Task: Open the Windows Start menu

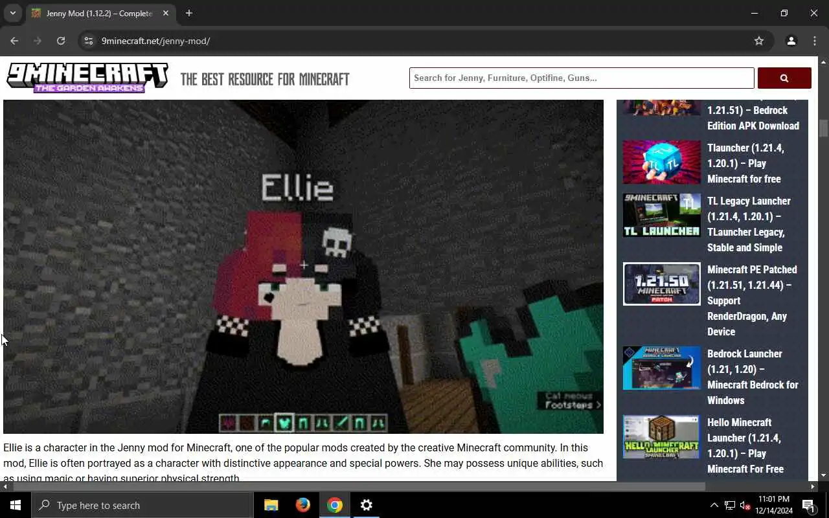Action: [x=16, y=505]
